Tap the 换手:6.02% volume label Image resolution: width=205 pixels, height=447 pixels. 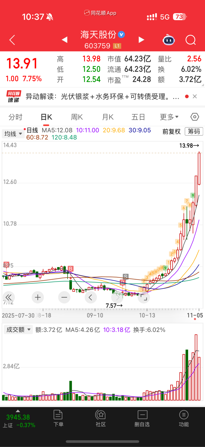(149, 330)
